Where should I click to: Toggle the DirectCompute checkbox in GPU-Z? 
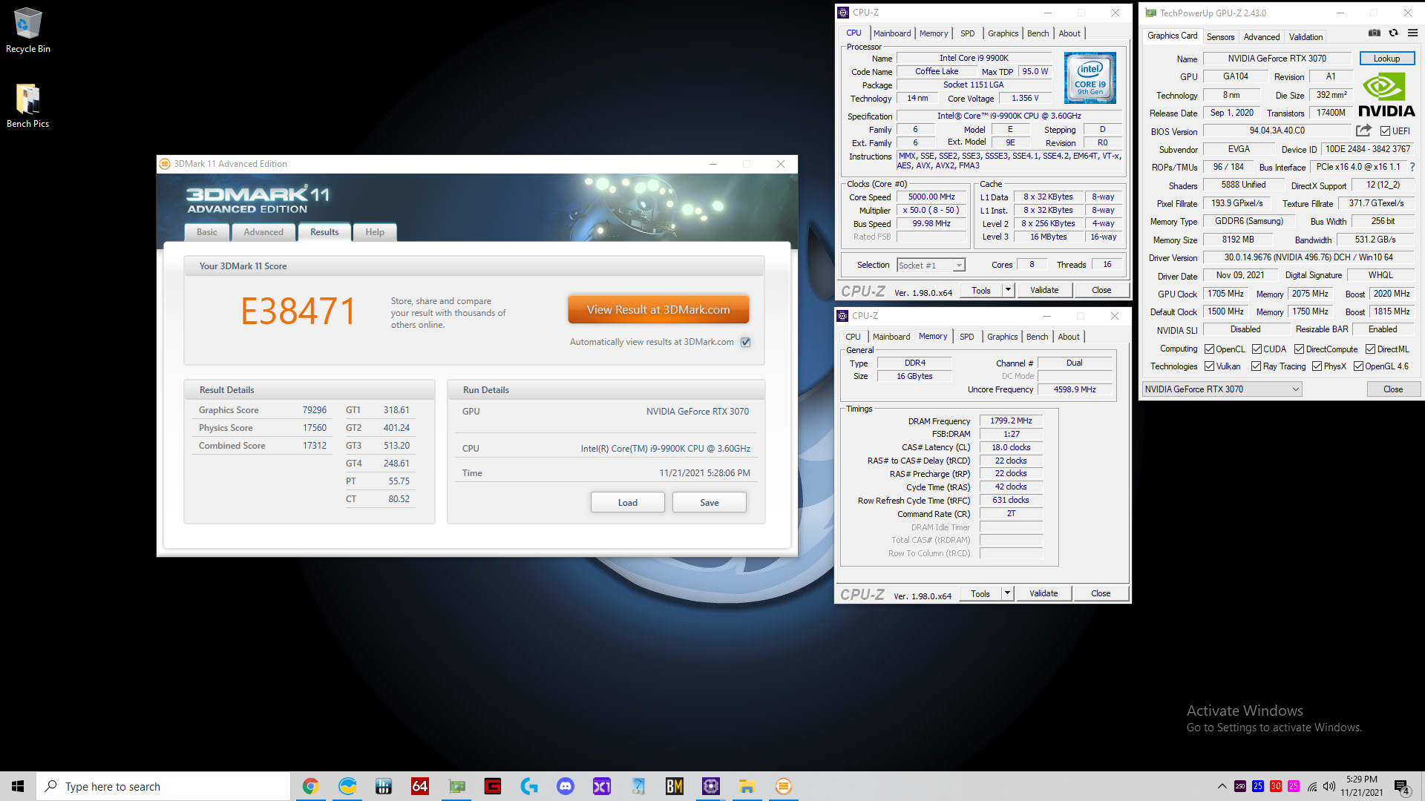pos(1299,349)
